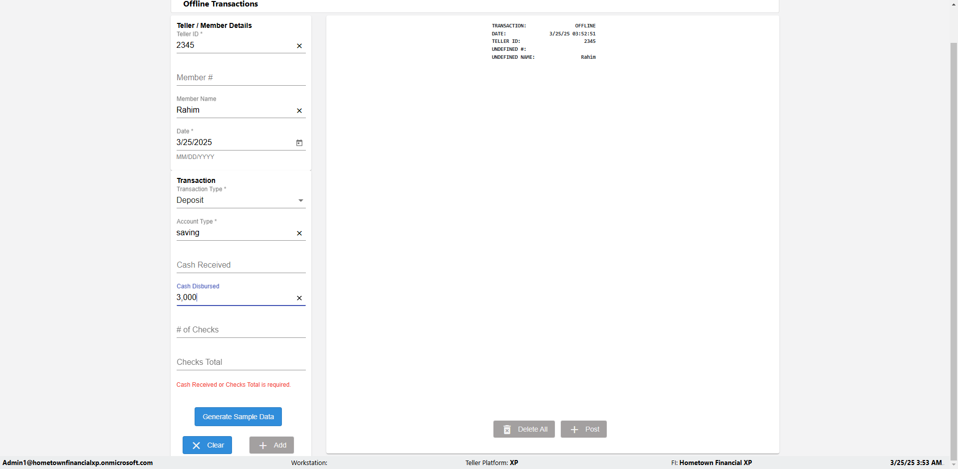Image resolution: width=958 pixels, height=469 pixels.
Task: Click the 'FI: Hometown Financial XP' status text
Action: pos(712,463)
